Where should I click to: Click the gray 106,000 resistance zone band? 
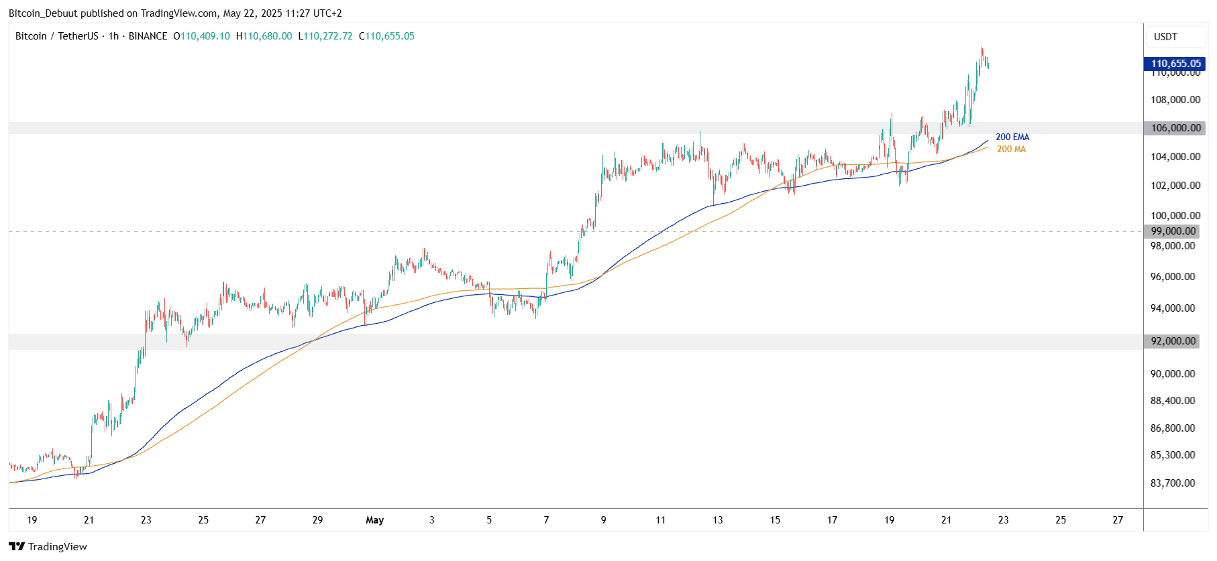pos(470,128)
